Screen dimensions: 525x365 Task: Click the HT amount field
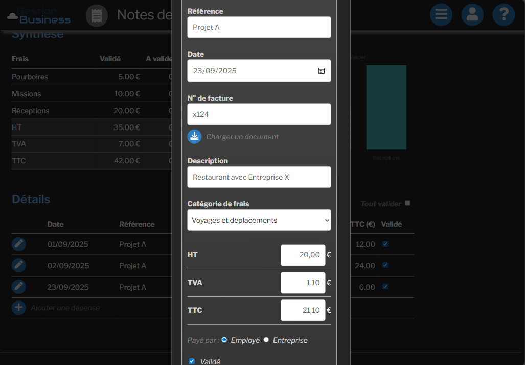tap(303, 255)
